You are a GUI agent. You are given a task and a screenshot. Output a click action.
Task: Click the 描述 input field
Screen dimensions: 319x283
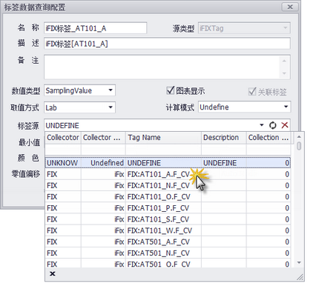tap(167, 44)
